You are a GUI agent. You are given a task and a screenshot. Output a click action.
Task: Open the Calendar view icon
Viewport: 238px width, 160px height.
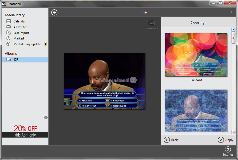coord(9,21)
